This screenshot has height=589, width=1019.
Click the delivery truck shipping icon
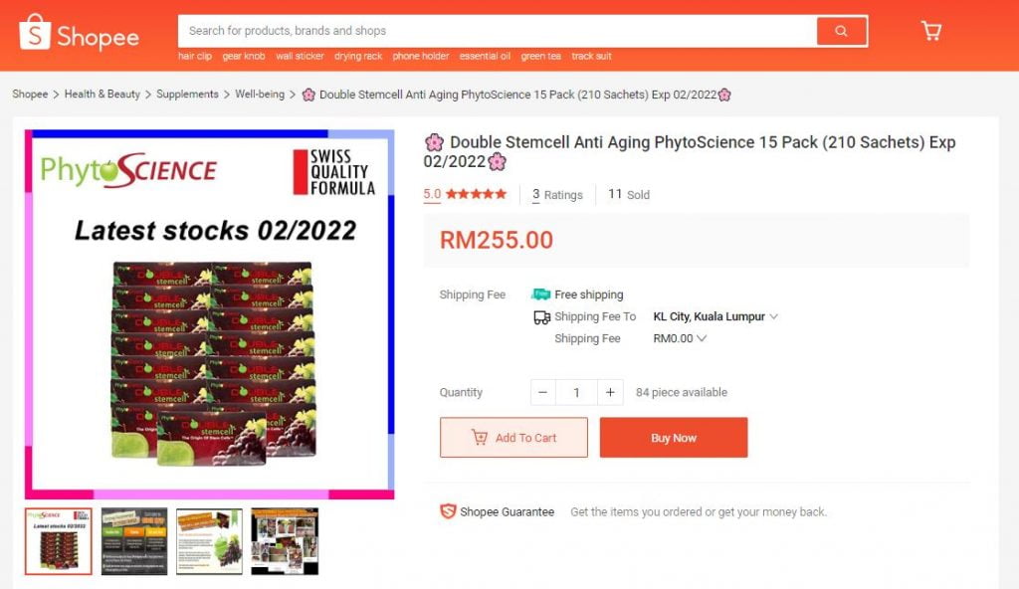click(x=541, y=317)
